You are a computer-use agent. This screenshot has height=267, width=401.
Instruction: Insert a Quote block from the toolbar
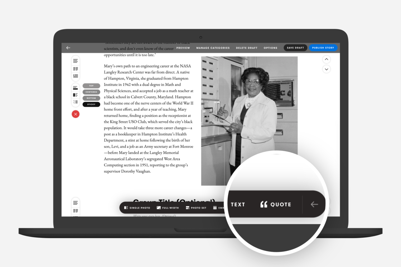click(x=276, y=204)
